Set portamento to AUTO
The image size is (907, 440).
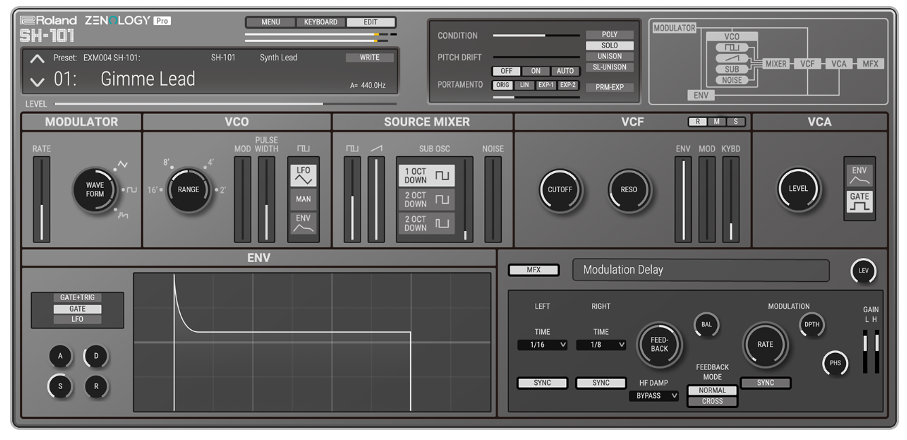(x=565, y=71)
